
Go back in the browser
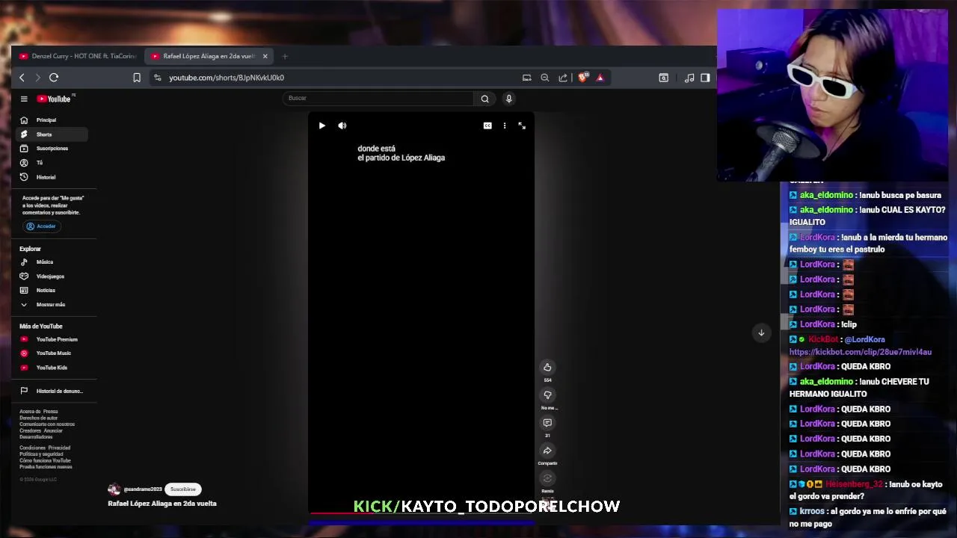point(22,78)
